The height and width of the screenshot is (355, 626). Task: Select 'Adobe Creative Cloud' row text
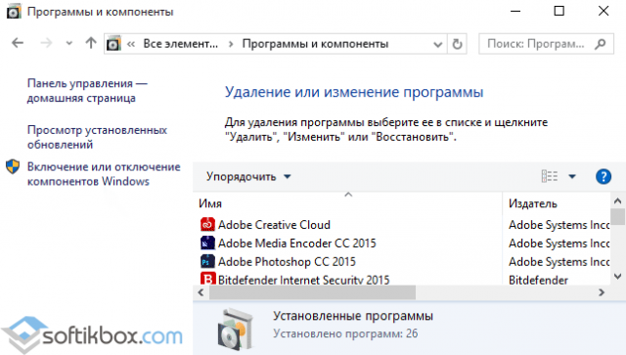(x=274, y=225)
